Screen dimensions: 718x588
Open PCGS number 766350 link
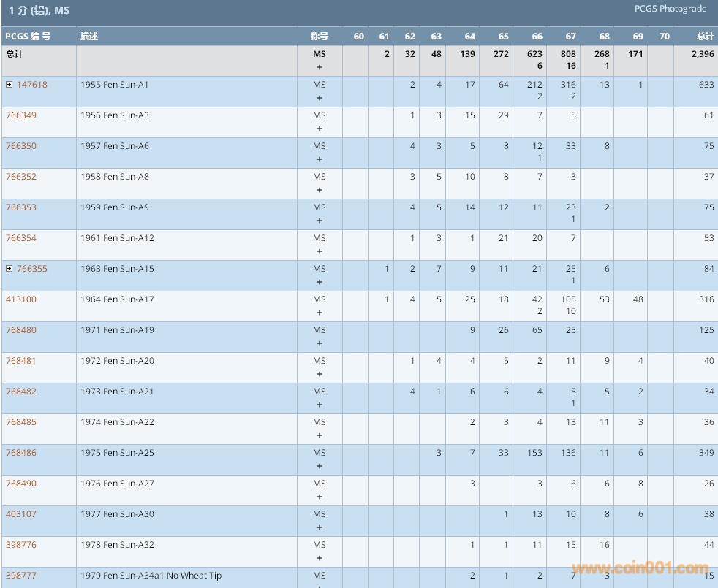[x=21, y=146]
